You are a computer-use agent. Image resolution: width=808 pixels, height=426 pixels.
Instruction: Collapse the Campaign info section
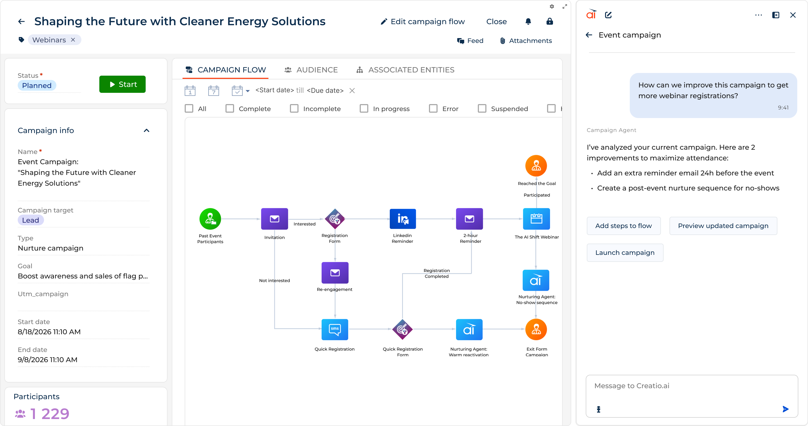coord(147,130)
